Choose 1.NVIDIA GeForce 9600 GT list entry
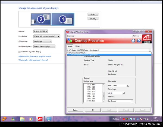The image size is (163, 127). (x=109, y=53)
